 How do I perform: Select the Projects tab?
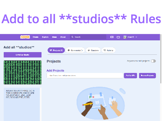tap(56, 50)
